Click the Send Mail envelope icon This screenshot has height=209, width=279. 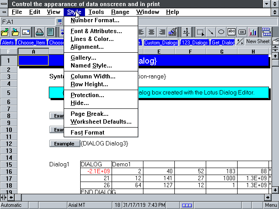pyautogui.click(x=26, y=32)
